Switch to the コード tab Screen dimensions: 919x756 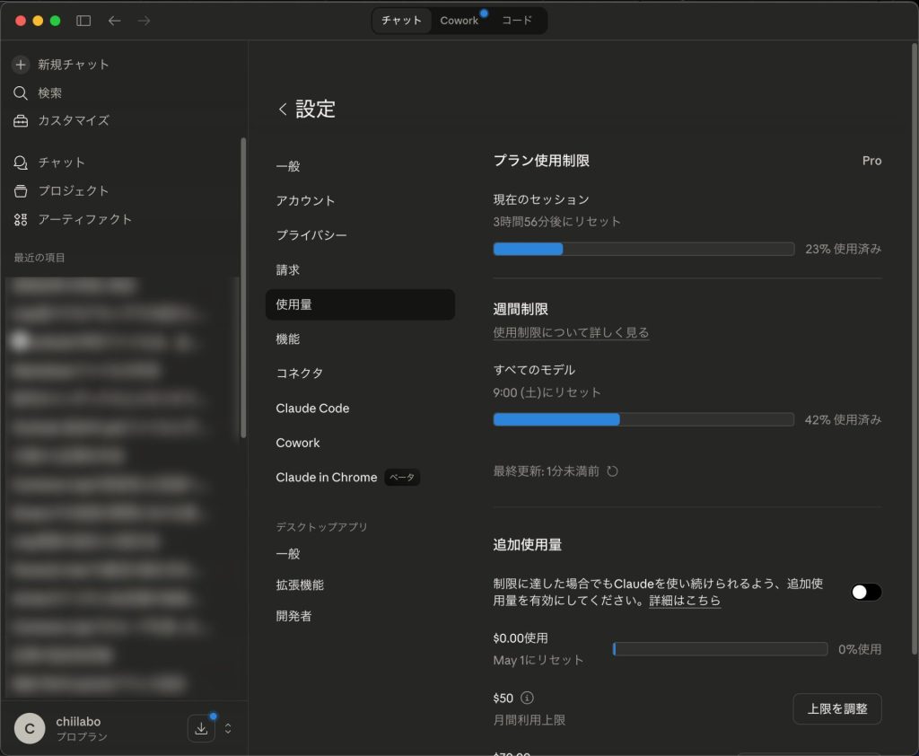[x=516, y=21]
